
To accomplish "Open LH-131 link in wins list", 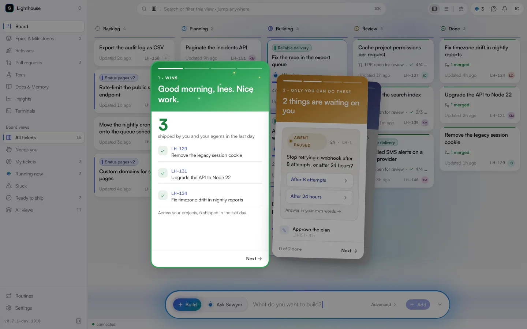I will 179,171.
